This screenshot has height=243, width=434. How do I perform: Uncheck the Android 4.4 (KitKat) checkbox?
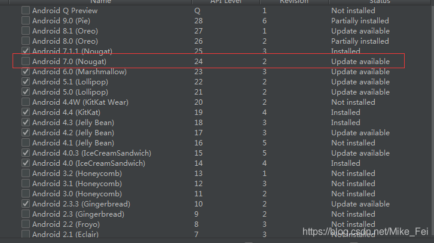26,113
